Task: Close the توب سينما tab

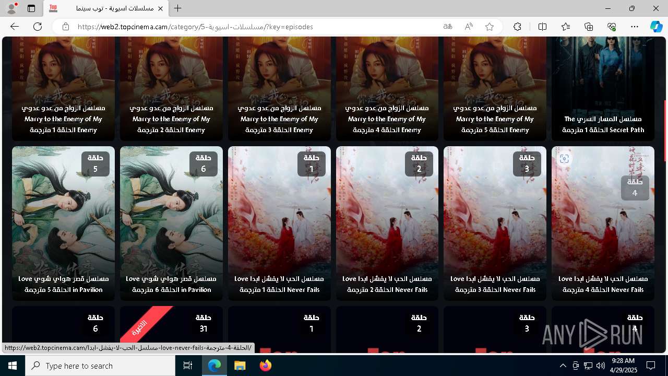Action: 161,8
